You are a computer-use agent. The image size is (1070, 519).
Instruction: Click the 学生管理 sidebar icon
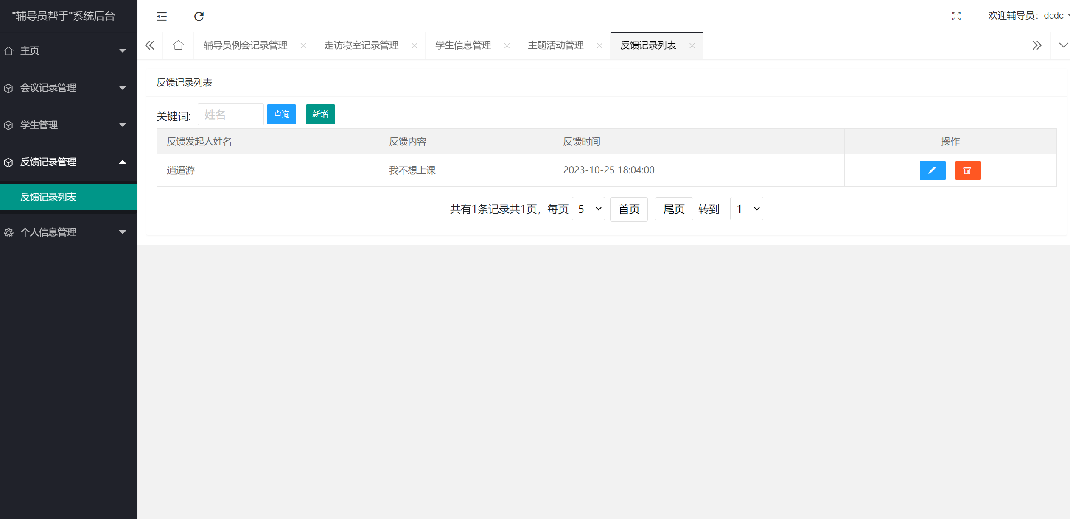click(x=8, y=125)
